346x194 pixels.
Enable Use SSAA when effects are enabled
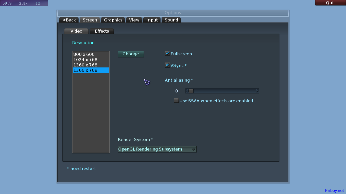tap(176, 101)
